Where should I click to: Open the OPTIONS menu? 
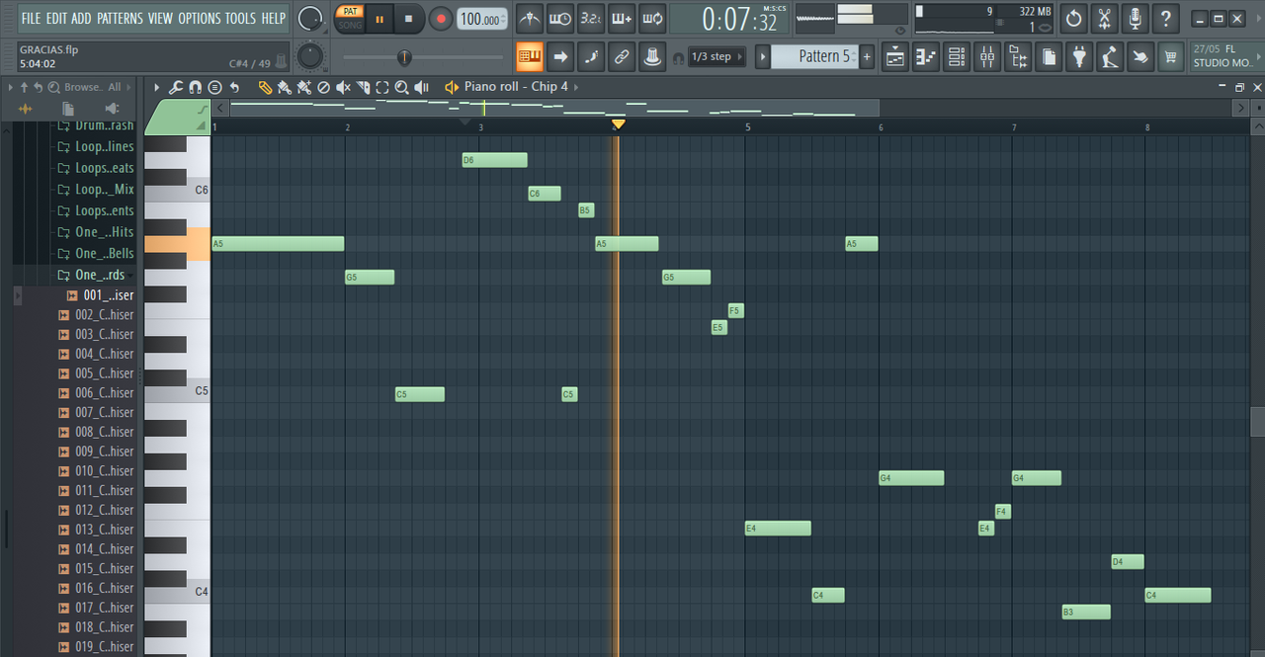(200, 18)
